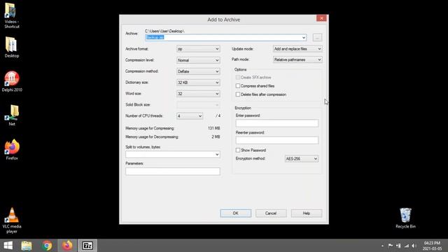This screenshot has width=448, height=252.
Task: Focus the Enter password field
Action: [277, 123]
